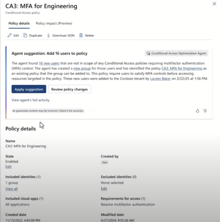Close the policy panel with X
The image size is (220, 222).
click(x=213, y=3)
